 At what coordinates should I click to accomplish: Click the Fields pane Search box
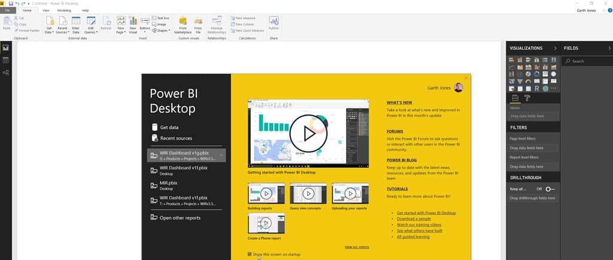[587, 61]
